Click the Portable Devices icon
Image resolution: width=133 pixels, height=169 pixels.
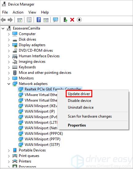(15, 150)
